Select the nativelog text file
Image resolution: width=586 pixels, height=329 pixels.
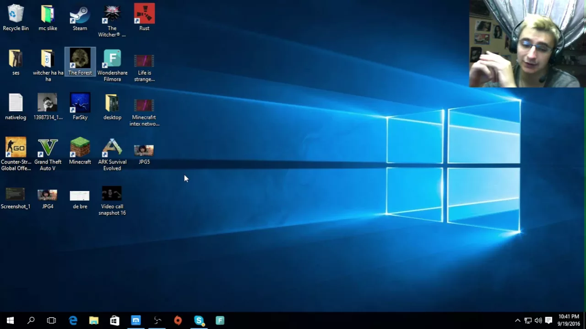tap(16, 107)
